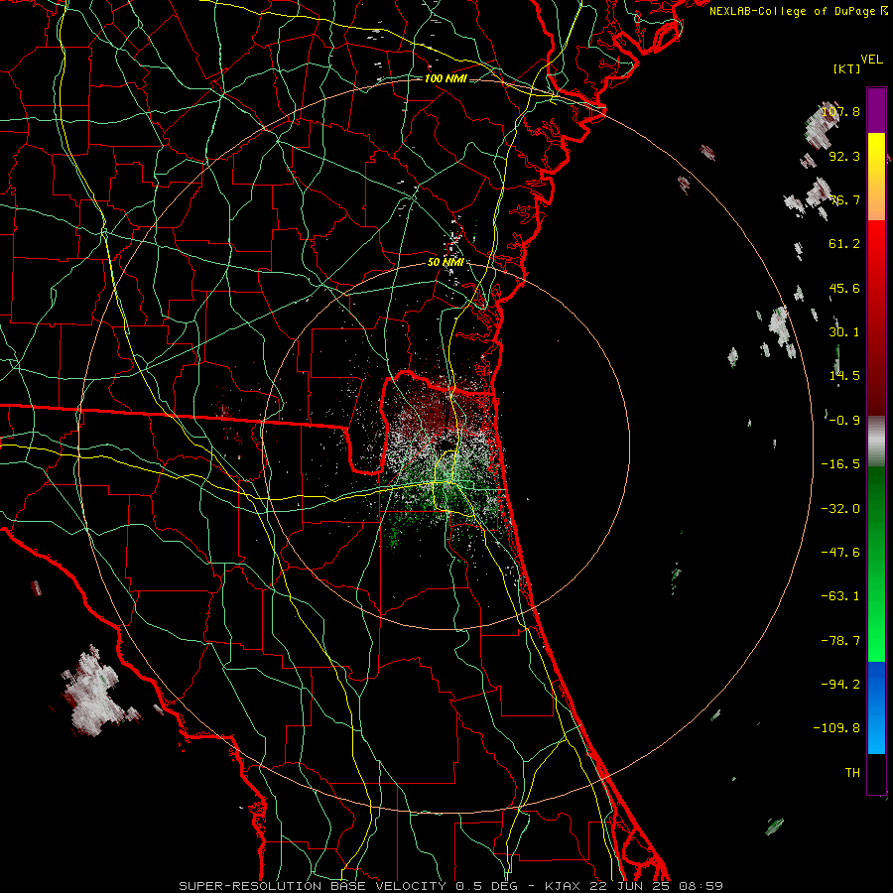Click the -109.8 scale value
The image size is (893, 893).
[x=836, y=728]
